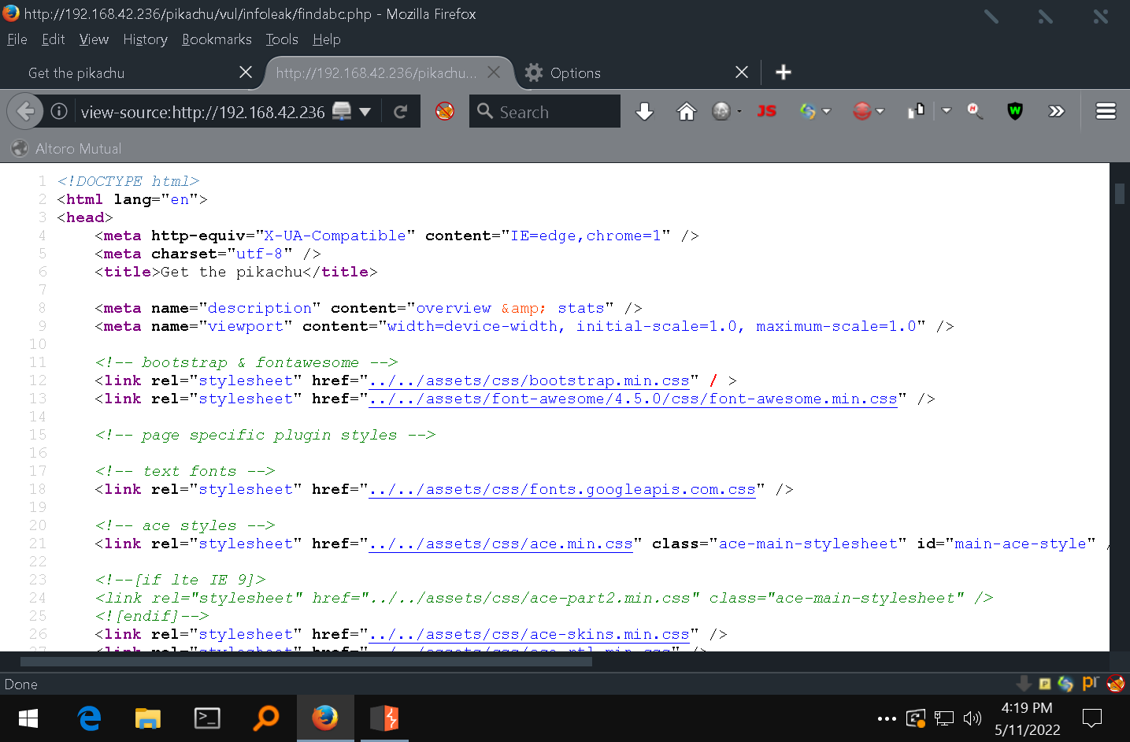Open the Windows Start menu
Screen dimensions: 1130x742
click(x=28, y=718)
